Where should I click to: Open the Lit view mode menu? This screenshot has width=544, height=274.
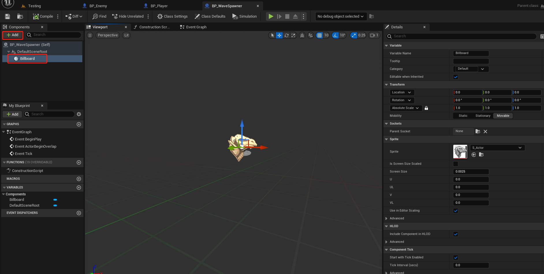pyautogui.click(x=126, y=35)
